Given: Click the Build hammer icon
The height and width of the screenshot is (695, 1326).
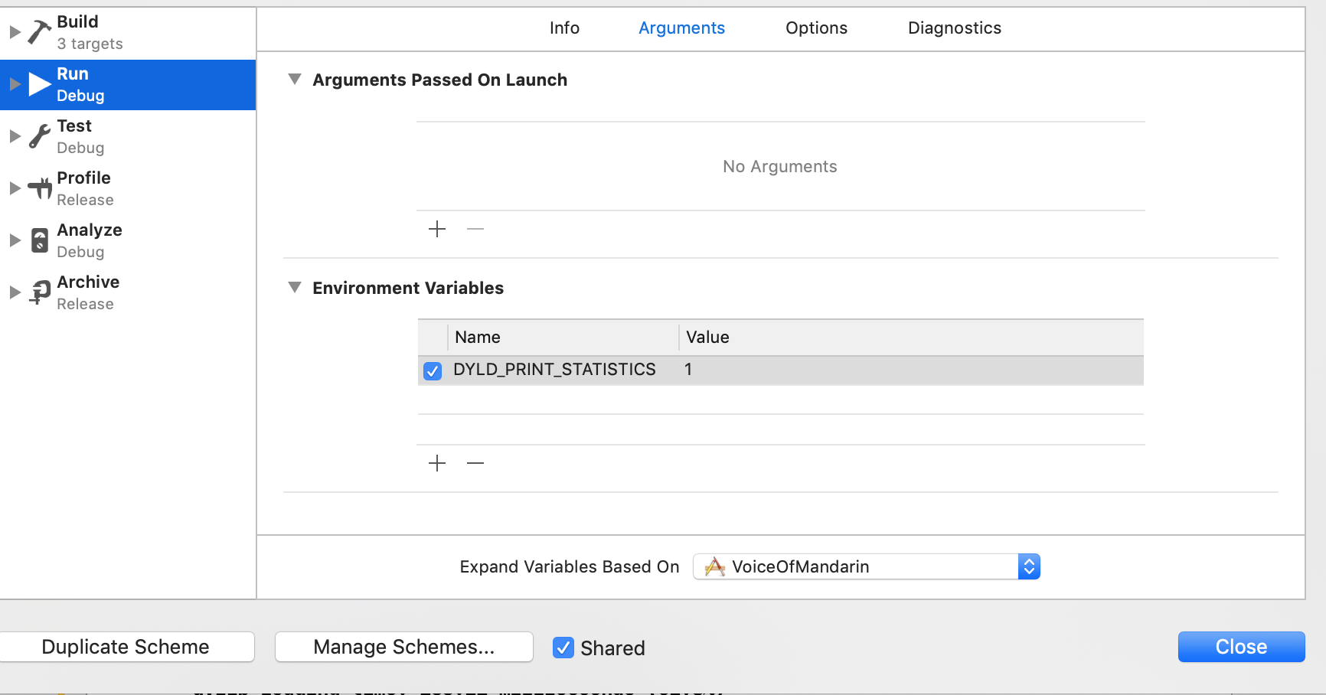Looking at the screenshot, I should [x=39, y=32].
